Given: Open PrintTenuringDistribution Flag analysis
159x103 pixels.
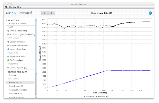Looking at the screenshot, I should point(22,34).
